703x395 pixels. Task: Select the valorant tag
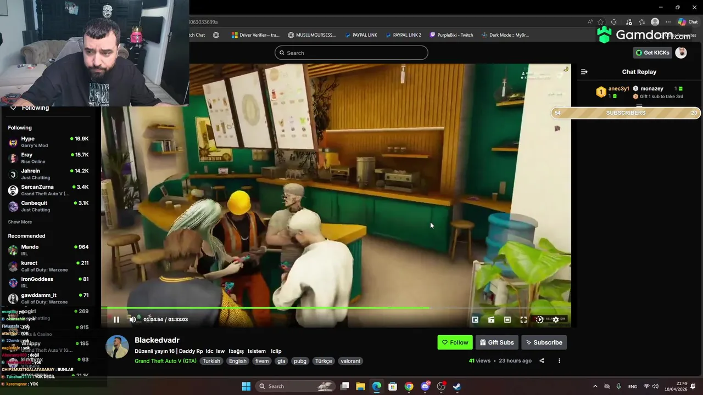pos(350,361)
